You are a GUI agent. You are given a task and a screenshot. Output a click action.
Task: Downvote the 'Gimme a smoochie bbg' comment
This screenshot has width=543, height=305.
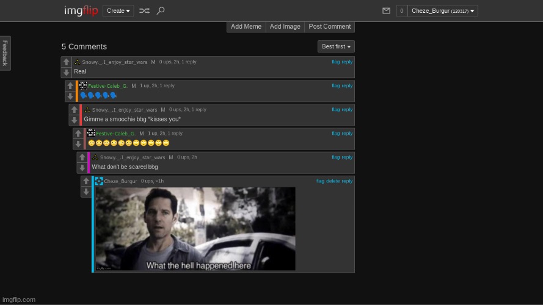point(74,120)
